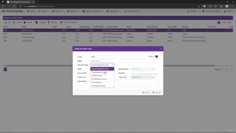Select Investment Account option
This screenshot has width=236, height=133.
pyautogui.click(x=102, y=86)
